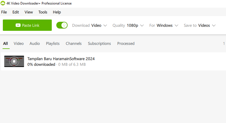Switch to the Processed tab
226x123 pixels.
tap(126, 44)
